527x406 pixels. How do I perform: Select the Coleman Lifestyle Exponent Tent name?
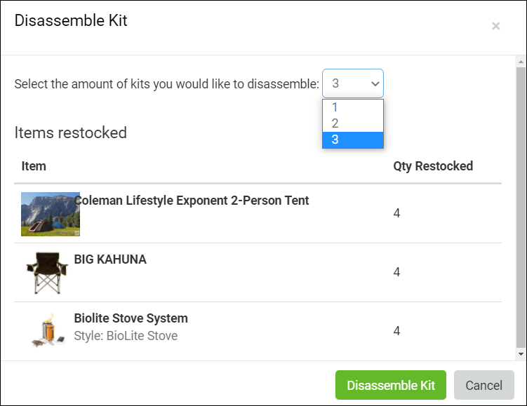coord(193,201)
